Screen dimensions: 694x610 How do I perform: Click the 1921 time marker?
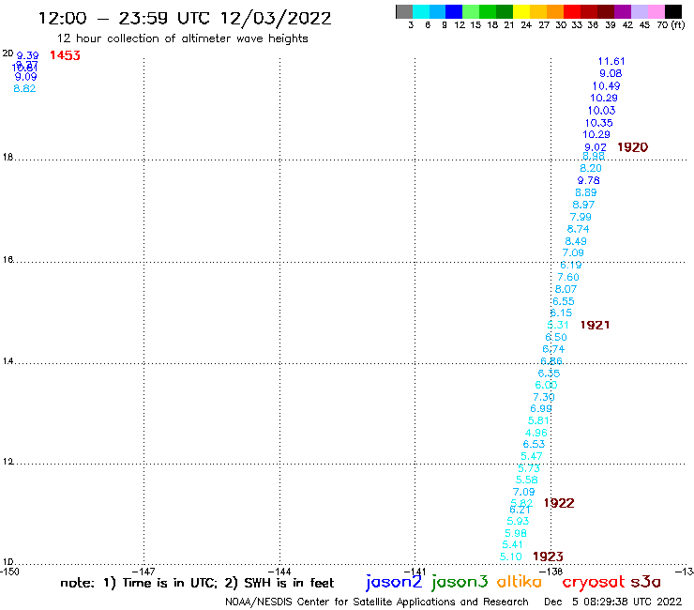[595, 325]
